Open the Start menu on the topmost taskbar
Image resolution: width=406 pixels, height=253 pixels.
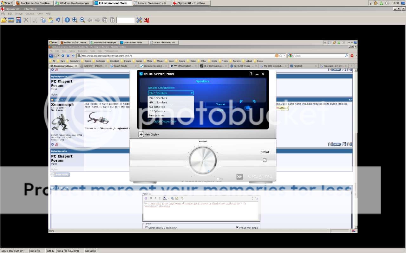click(x=7, y=3)
